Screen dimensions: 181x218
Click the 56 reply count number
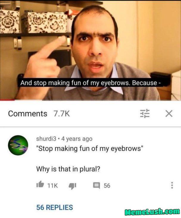(x=107, y=185)
